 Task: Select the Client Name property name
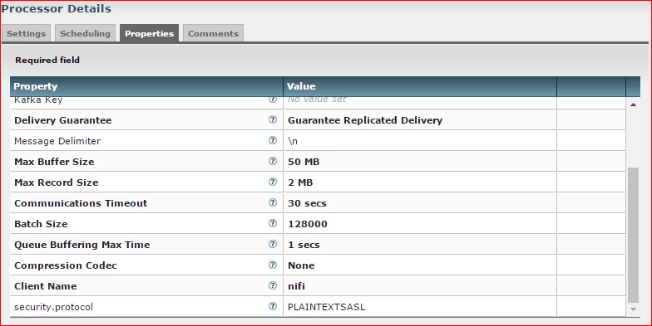pyautogui.click(x=45, y=286)
